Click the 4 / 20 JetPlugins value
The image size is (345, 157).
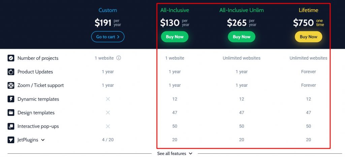(x=108, y=140)
